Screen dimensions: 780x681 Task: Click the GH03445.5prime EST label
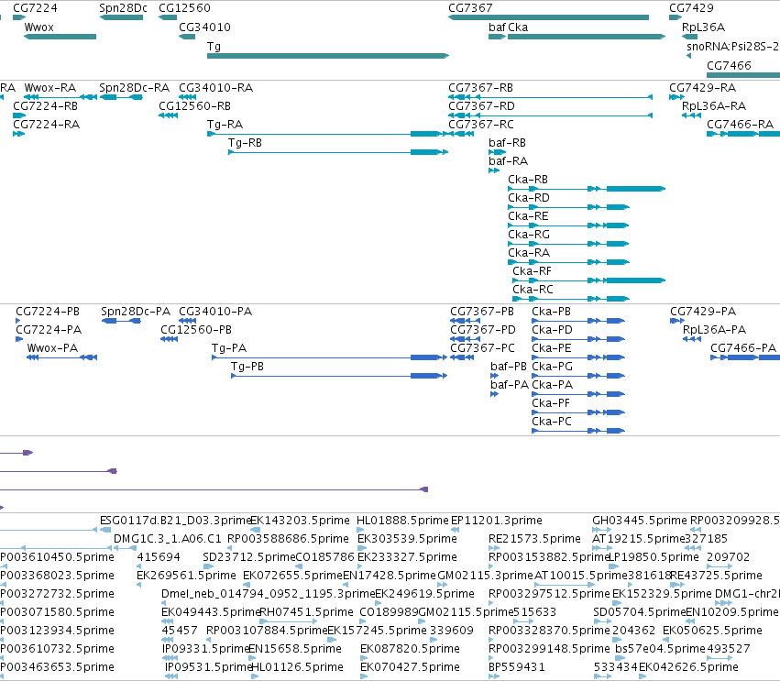pos(639,521)
